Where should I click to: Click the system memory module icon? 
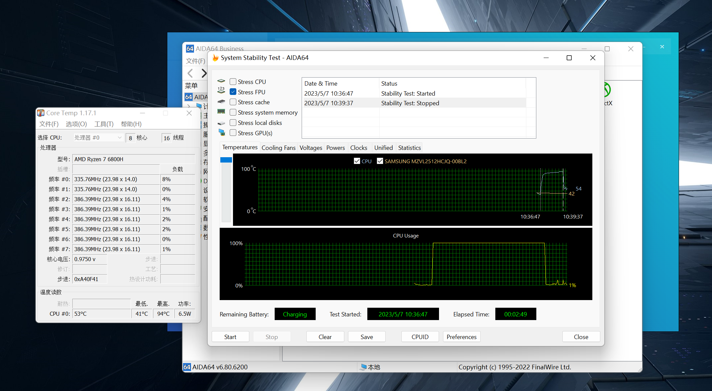pyautogui.click(x=221, y=112)
